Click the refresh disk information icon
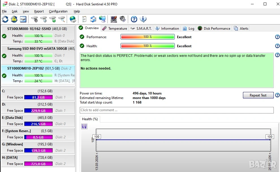 [x=5, y=19]
